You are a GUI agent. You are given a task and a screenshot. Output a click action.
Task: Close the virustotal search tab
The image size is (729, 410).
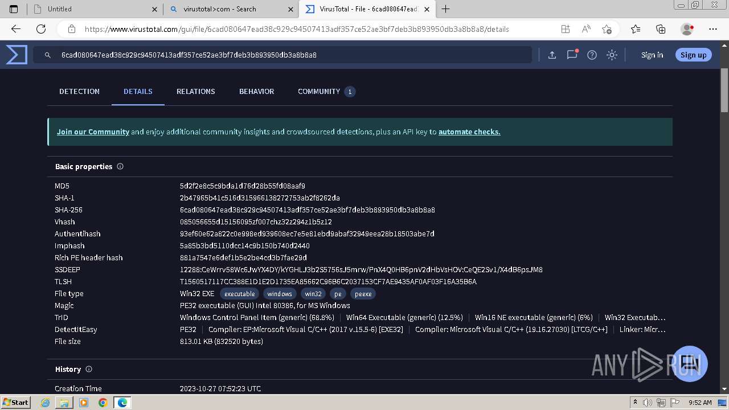click(291, 9)
